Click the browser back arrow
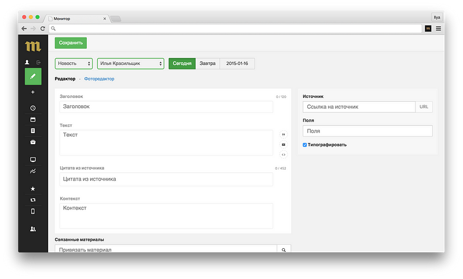 (x=24, y=28)
